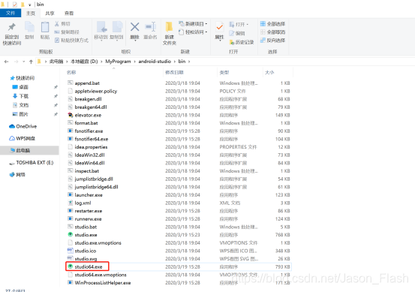Click the Network icon in sidebar

coord(12,174)
